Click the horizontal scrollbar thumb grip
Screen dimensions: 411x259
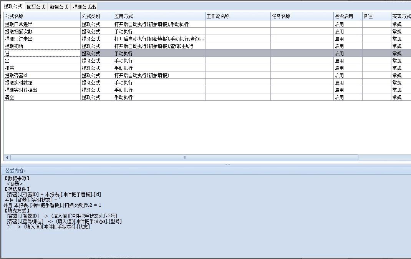[x=184, y=158]
